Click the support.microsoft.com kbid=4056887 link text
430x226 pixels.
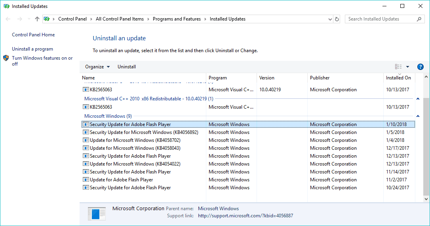(245, 216)
